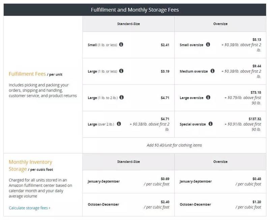Open the Medium oversize info icon
This screenshot has width=270, height=220.
(212, 71)
